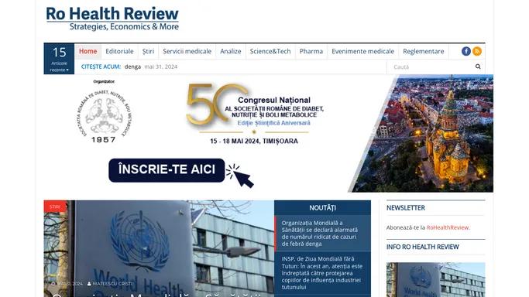
Task: Open the Facebook page icon
Action: pos(466,51)
